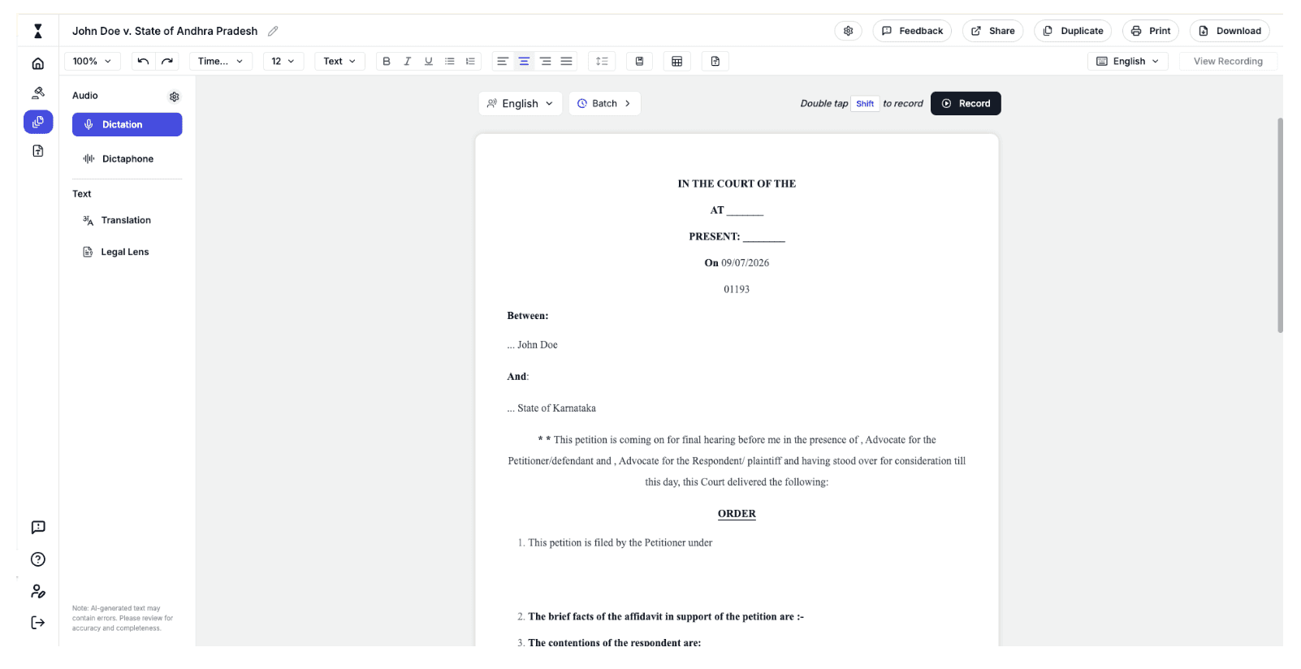Start recording with Record button
1301x669 pixels.
coord(966,103)
